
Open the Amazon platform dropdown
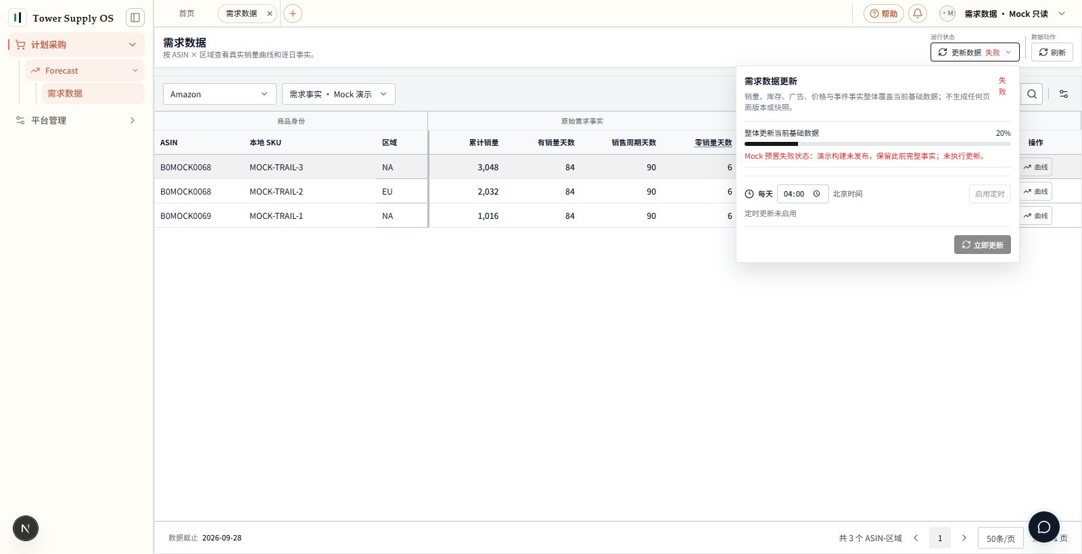coord(220,94)
